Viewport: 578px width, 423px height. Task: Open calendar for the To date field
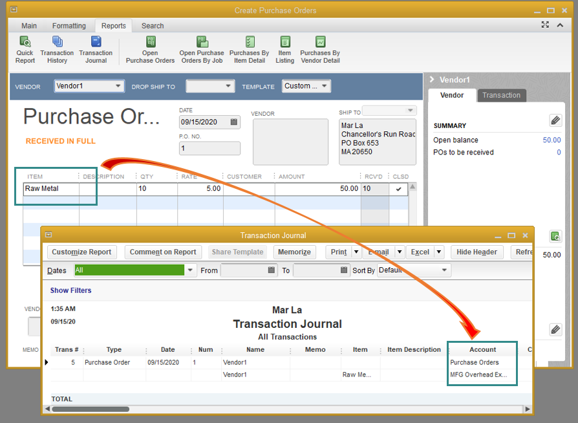pyautogui.click(x=344, y=270)
